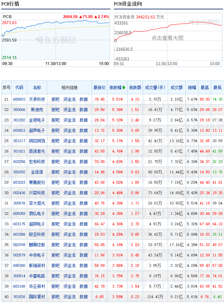Open 数据 for 金禄电子

coord(84,120)
